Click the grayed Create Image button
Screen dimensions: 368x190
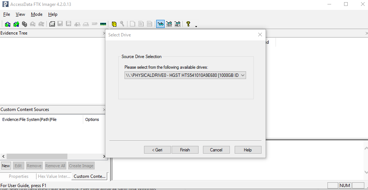81,166
